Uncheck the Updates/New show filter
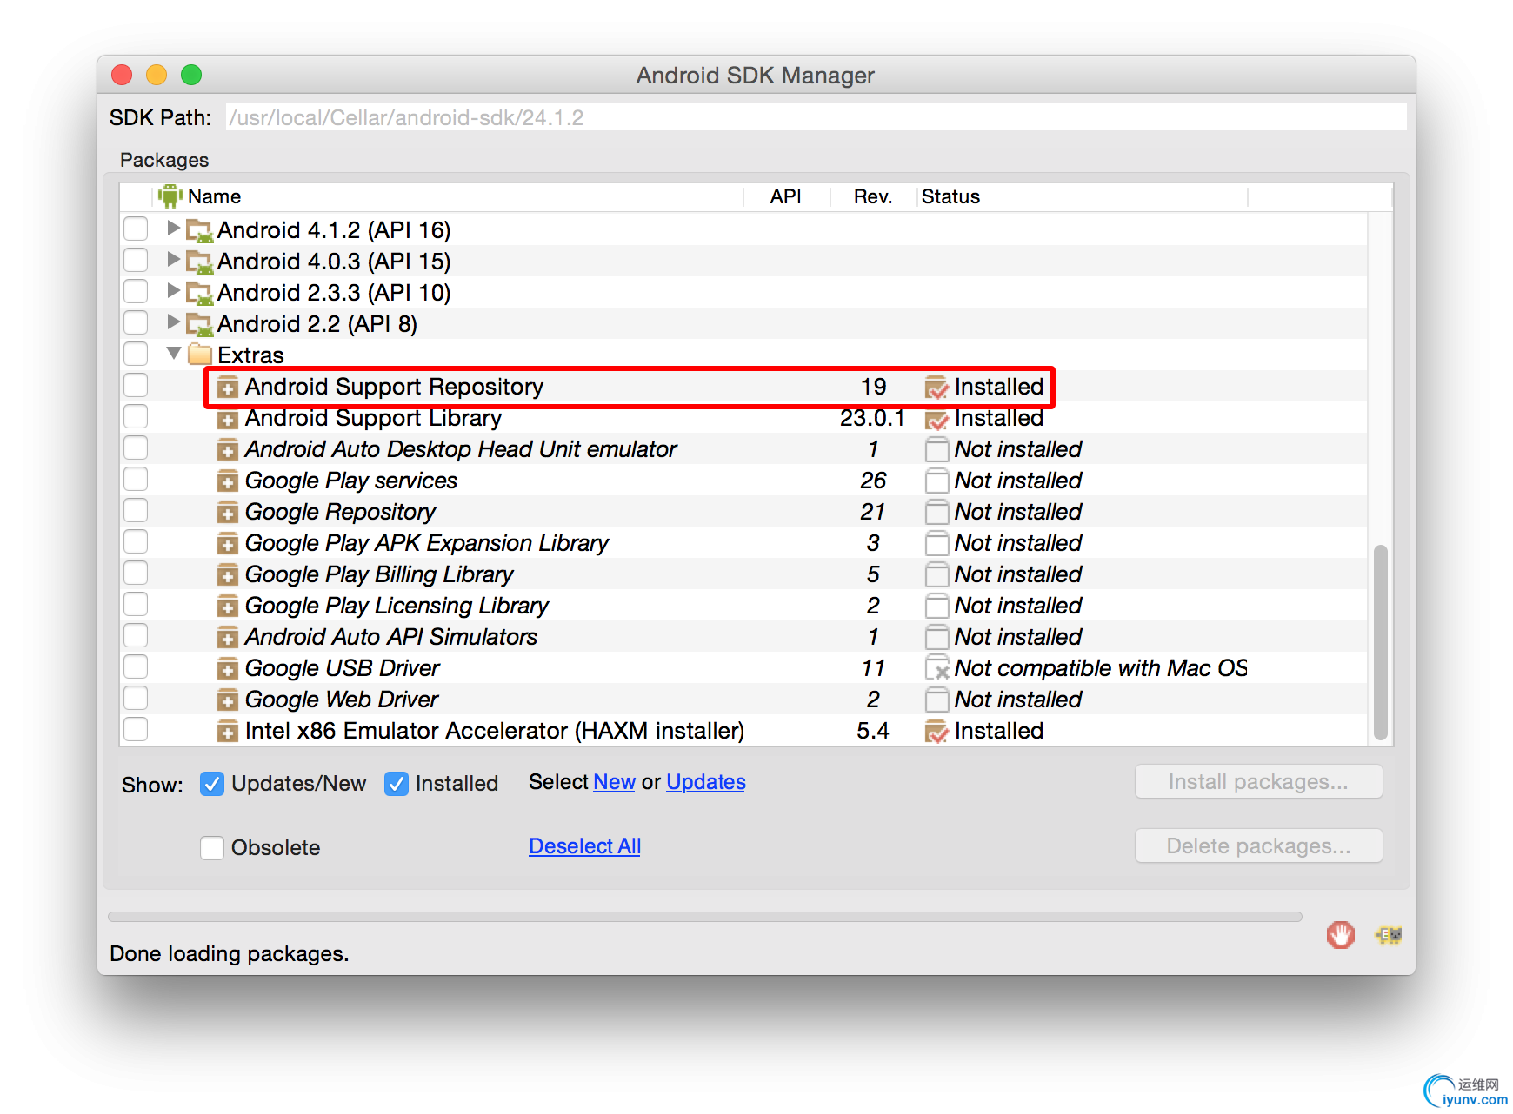This screenshot has height=1114, width=1513. click(212, 784)
